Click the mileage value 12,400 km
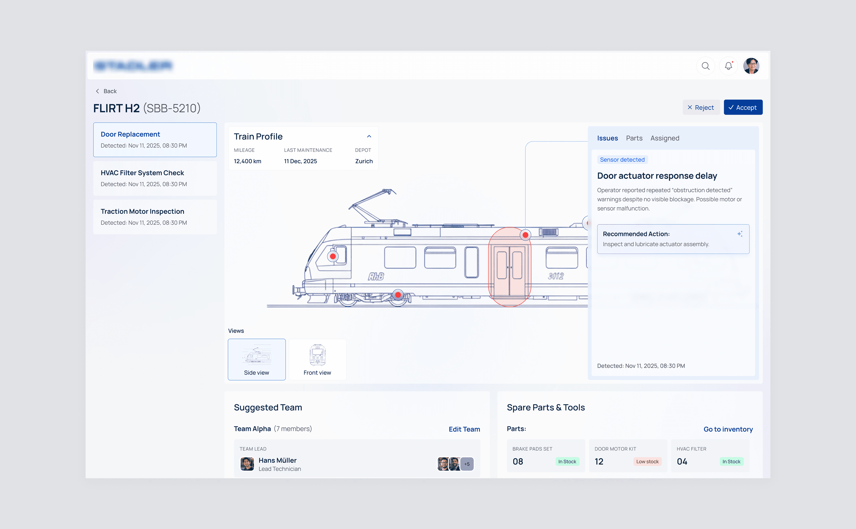This screenshot has width=856, height=529. coord(248,161)
